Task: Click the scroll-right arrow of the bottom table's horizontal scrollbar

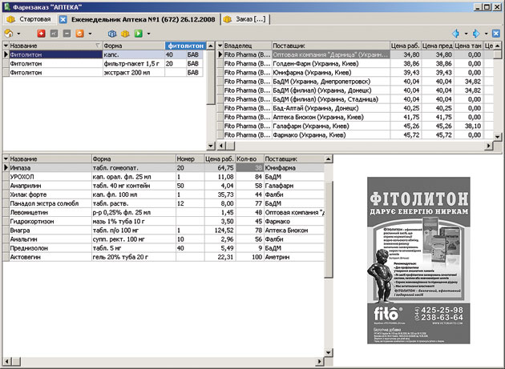Action: coord(320,362)
